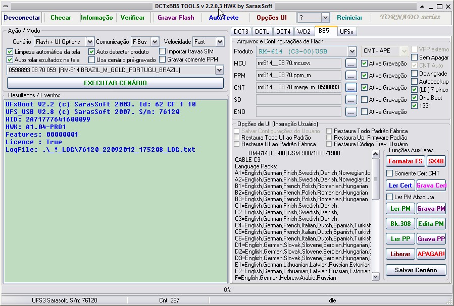Click Verificar in the toolbar

click(133, 18)
